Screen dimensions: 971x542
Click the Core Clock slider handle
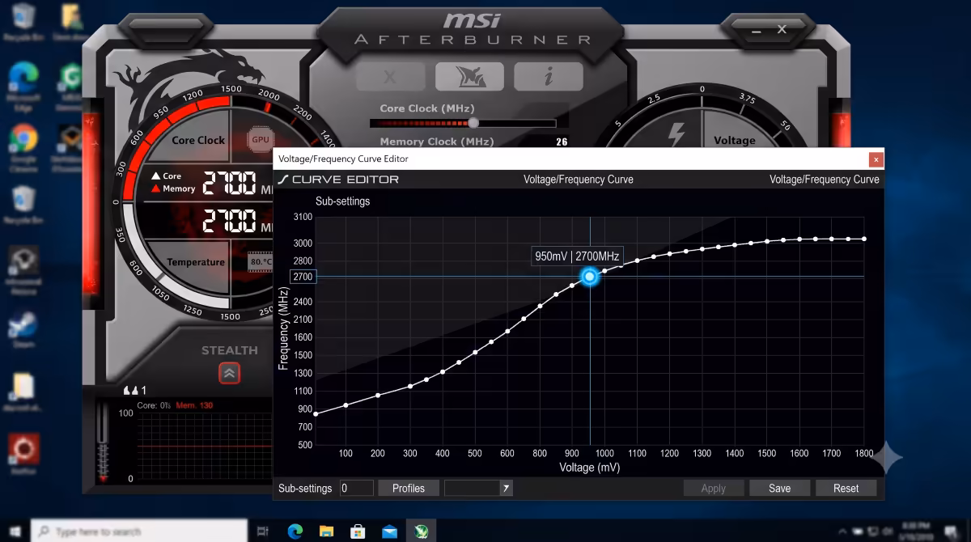tap(473, 123)
